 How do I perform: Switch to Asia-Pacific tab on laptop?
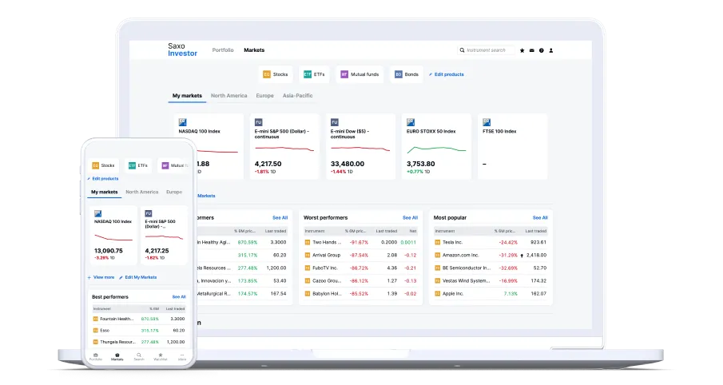pos(297,96)
